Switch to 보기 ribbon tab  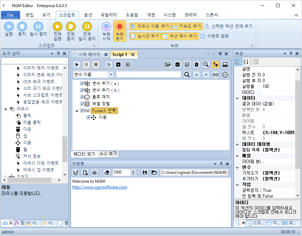click(46, 15)
